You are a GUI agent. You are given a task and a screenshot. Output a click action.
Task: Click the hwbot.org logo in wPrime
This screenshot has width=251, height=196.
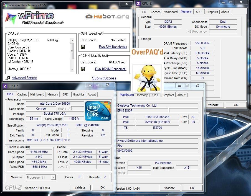click(x=107, y=16)
